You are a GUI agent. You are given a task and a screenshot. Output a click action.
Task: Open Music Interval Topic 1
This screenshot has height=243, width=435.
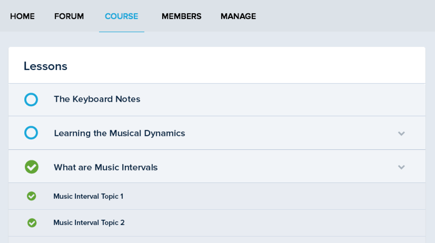coord(88,196)
